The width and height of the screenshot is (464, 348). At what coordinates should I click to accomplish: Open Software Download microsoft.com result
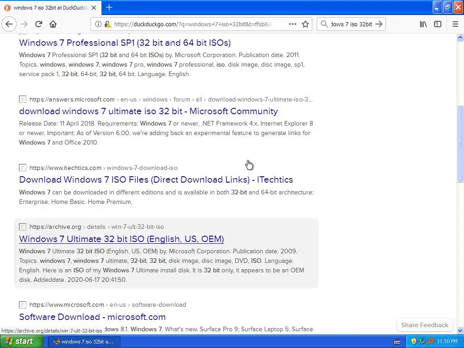[92, 317]
